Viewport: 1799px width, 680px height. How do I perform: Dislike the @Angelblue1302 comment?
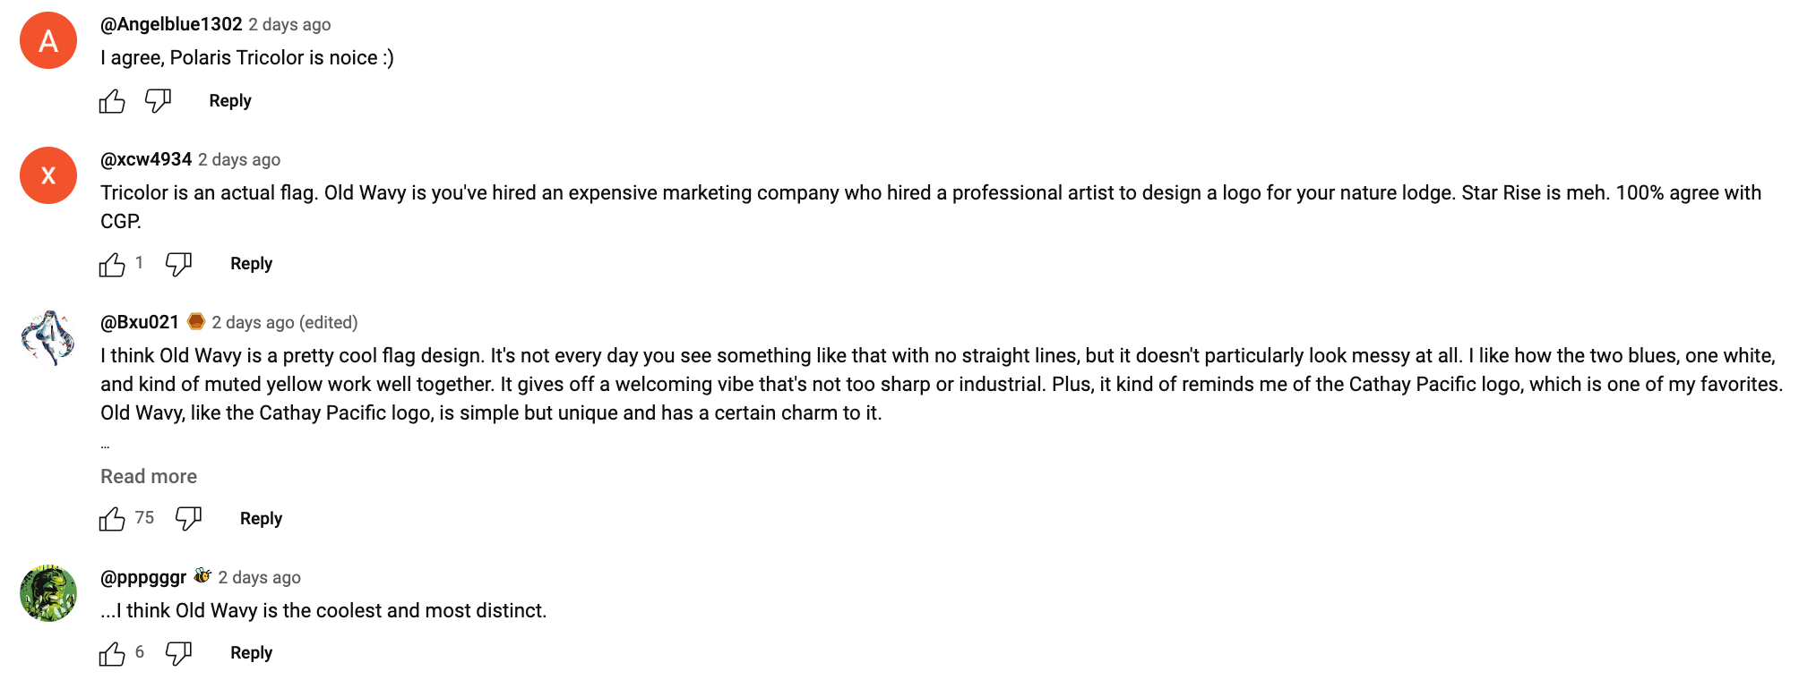point(158,101)
